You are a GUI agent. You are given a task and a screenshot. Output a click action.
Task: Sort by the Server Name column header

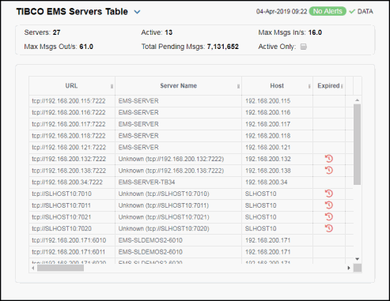(x=179, y=86)
